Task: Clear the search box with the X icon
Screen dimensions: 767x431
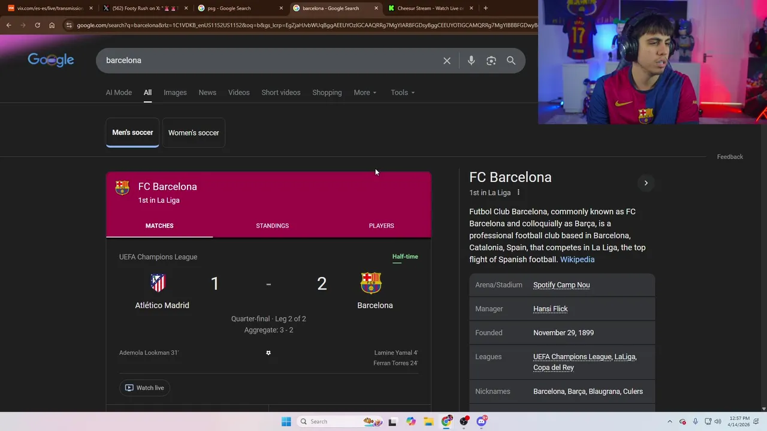Action: point(447,60)
